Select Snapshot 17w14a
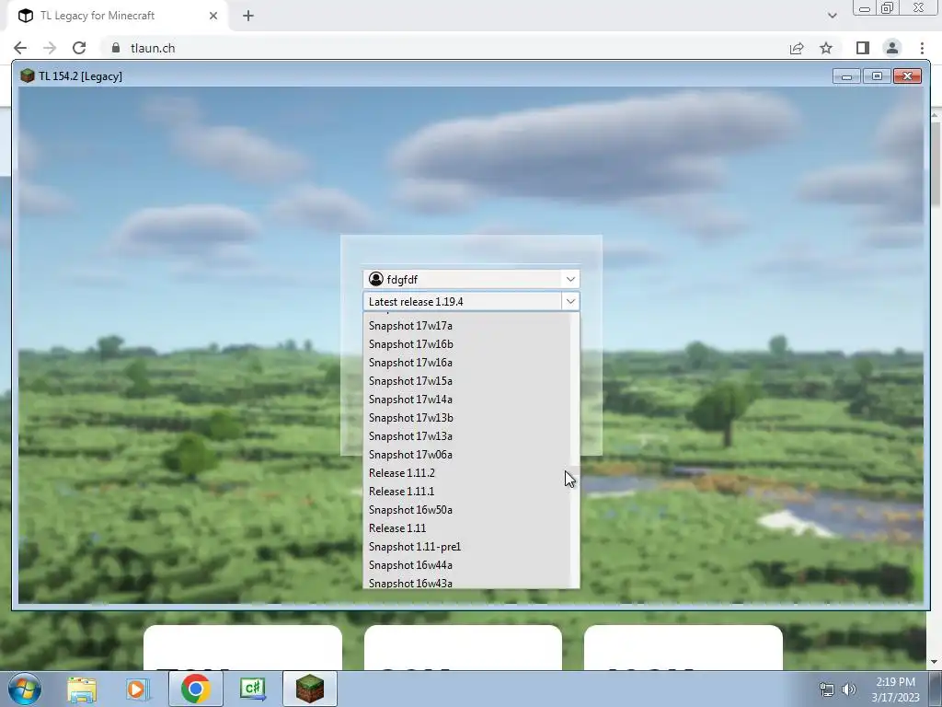The image size is (942, 707). [466, 400]
